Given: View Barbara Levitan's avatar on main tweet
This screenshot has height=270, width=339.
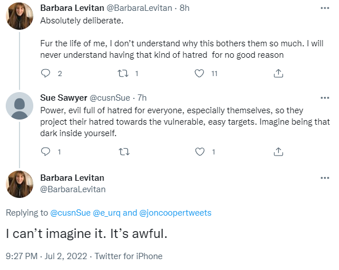Looking at the screenshot, I should point(20,184).
